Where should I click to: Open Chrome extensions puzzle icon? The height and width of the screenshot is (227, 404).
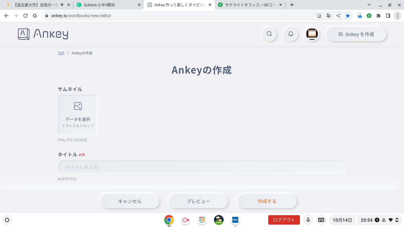[379, 16]
